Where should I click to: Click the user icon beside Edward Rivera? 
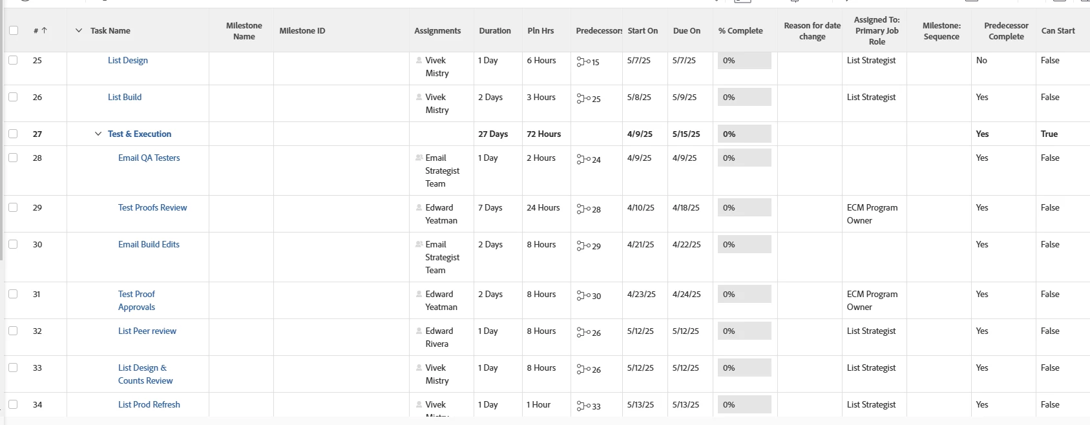click(419, 331)
